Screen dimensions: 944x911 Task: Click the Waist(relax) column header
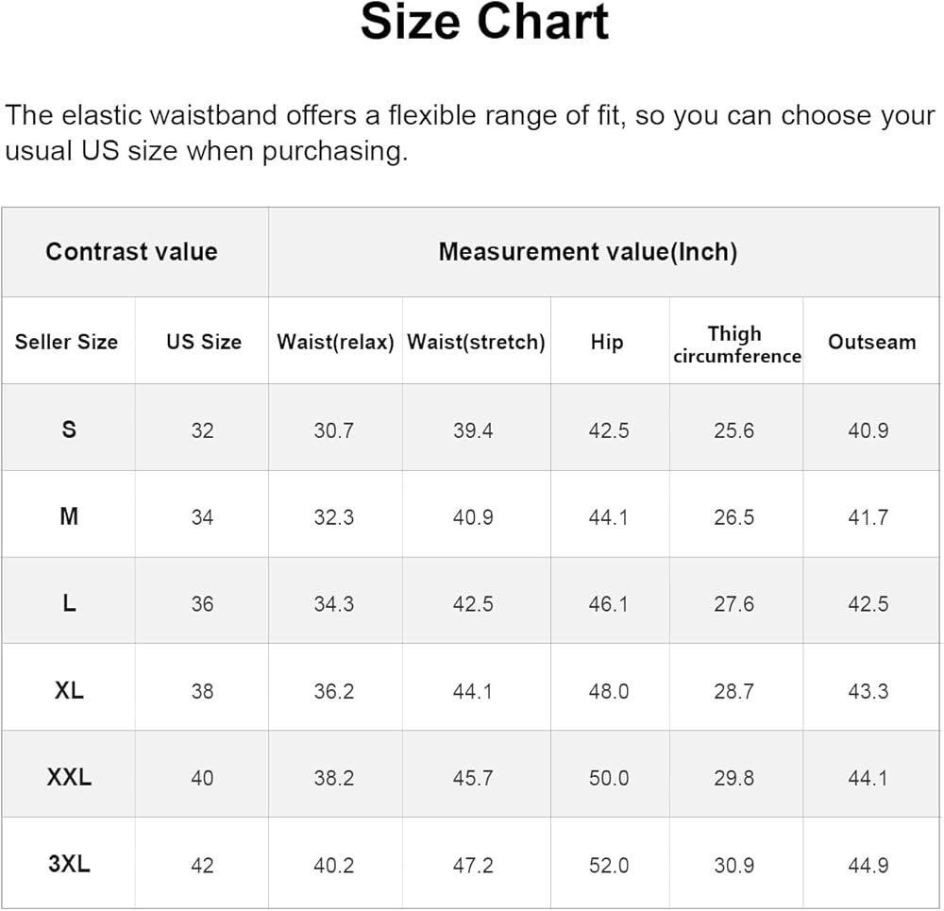click(x=335, y=342)
